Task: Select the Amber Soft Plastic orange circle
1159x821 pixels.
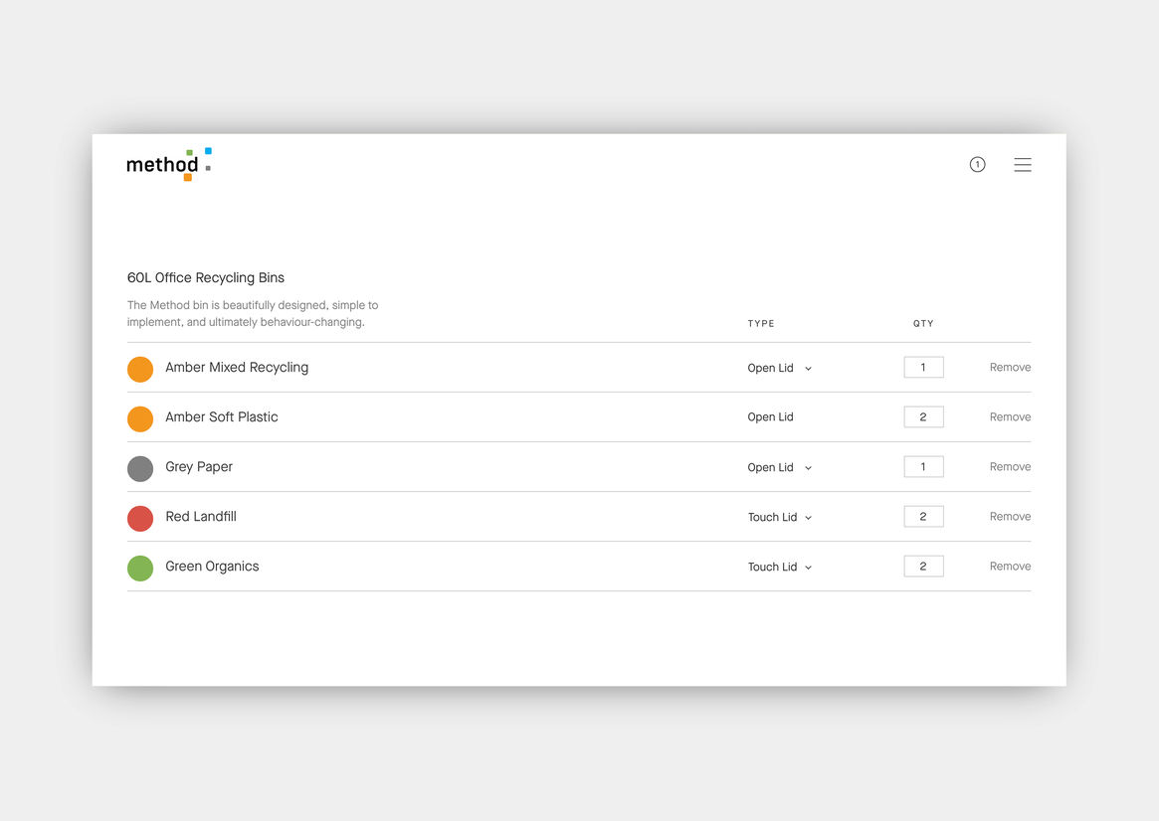Action: tap(140, 418)
